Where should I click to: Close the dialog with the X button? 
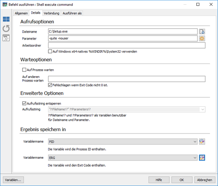tap(211, 4)
